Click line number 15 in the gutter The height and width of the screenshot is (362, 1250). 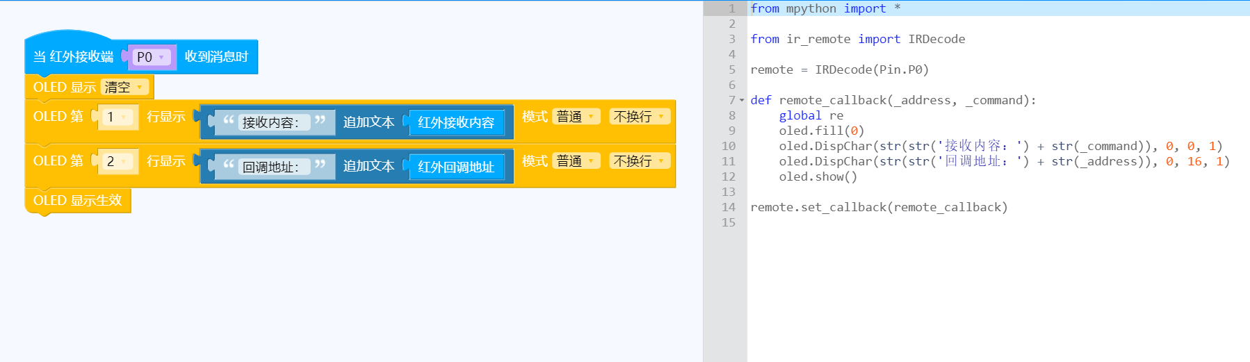point(728,222)
